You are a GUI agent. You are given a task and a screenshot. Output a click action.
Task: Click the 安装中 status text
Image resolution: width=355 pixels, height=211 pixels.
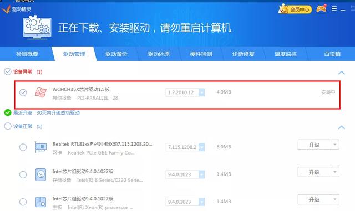pyautogui.click(x=328, y=92)
